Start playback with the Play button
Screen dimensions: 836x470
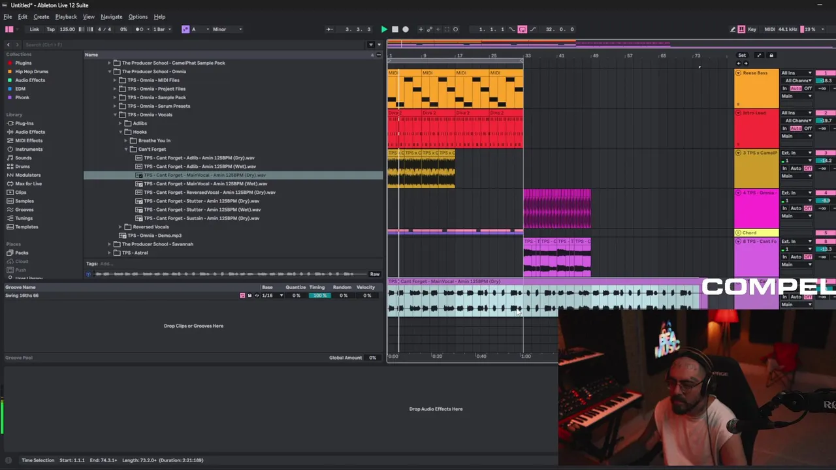tap(384, 29)
